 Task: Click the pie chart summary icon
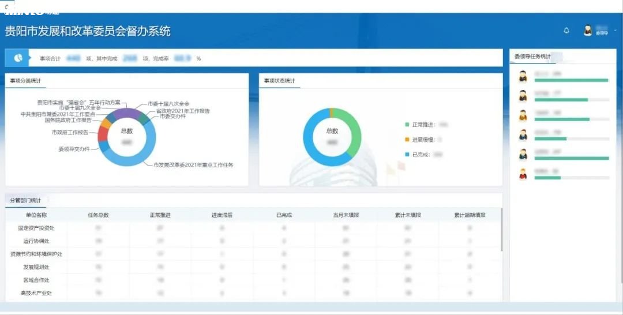click(x=18, y=58)
